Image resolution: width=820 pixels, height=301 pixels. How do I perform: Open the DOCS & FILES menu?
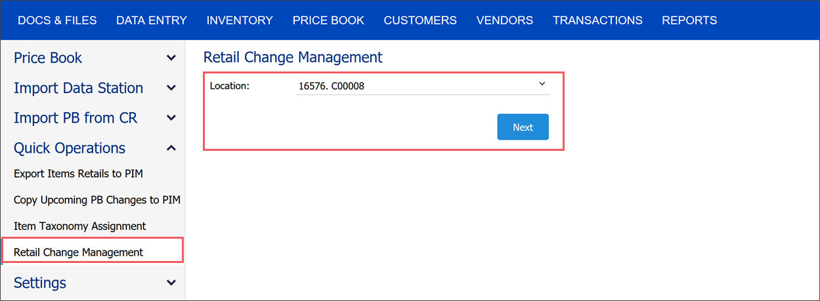coord(57,20)
